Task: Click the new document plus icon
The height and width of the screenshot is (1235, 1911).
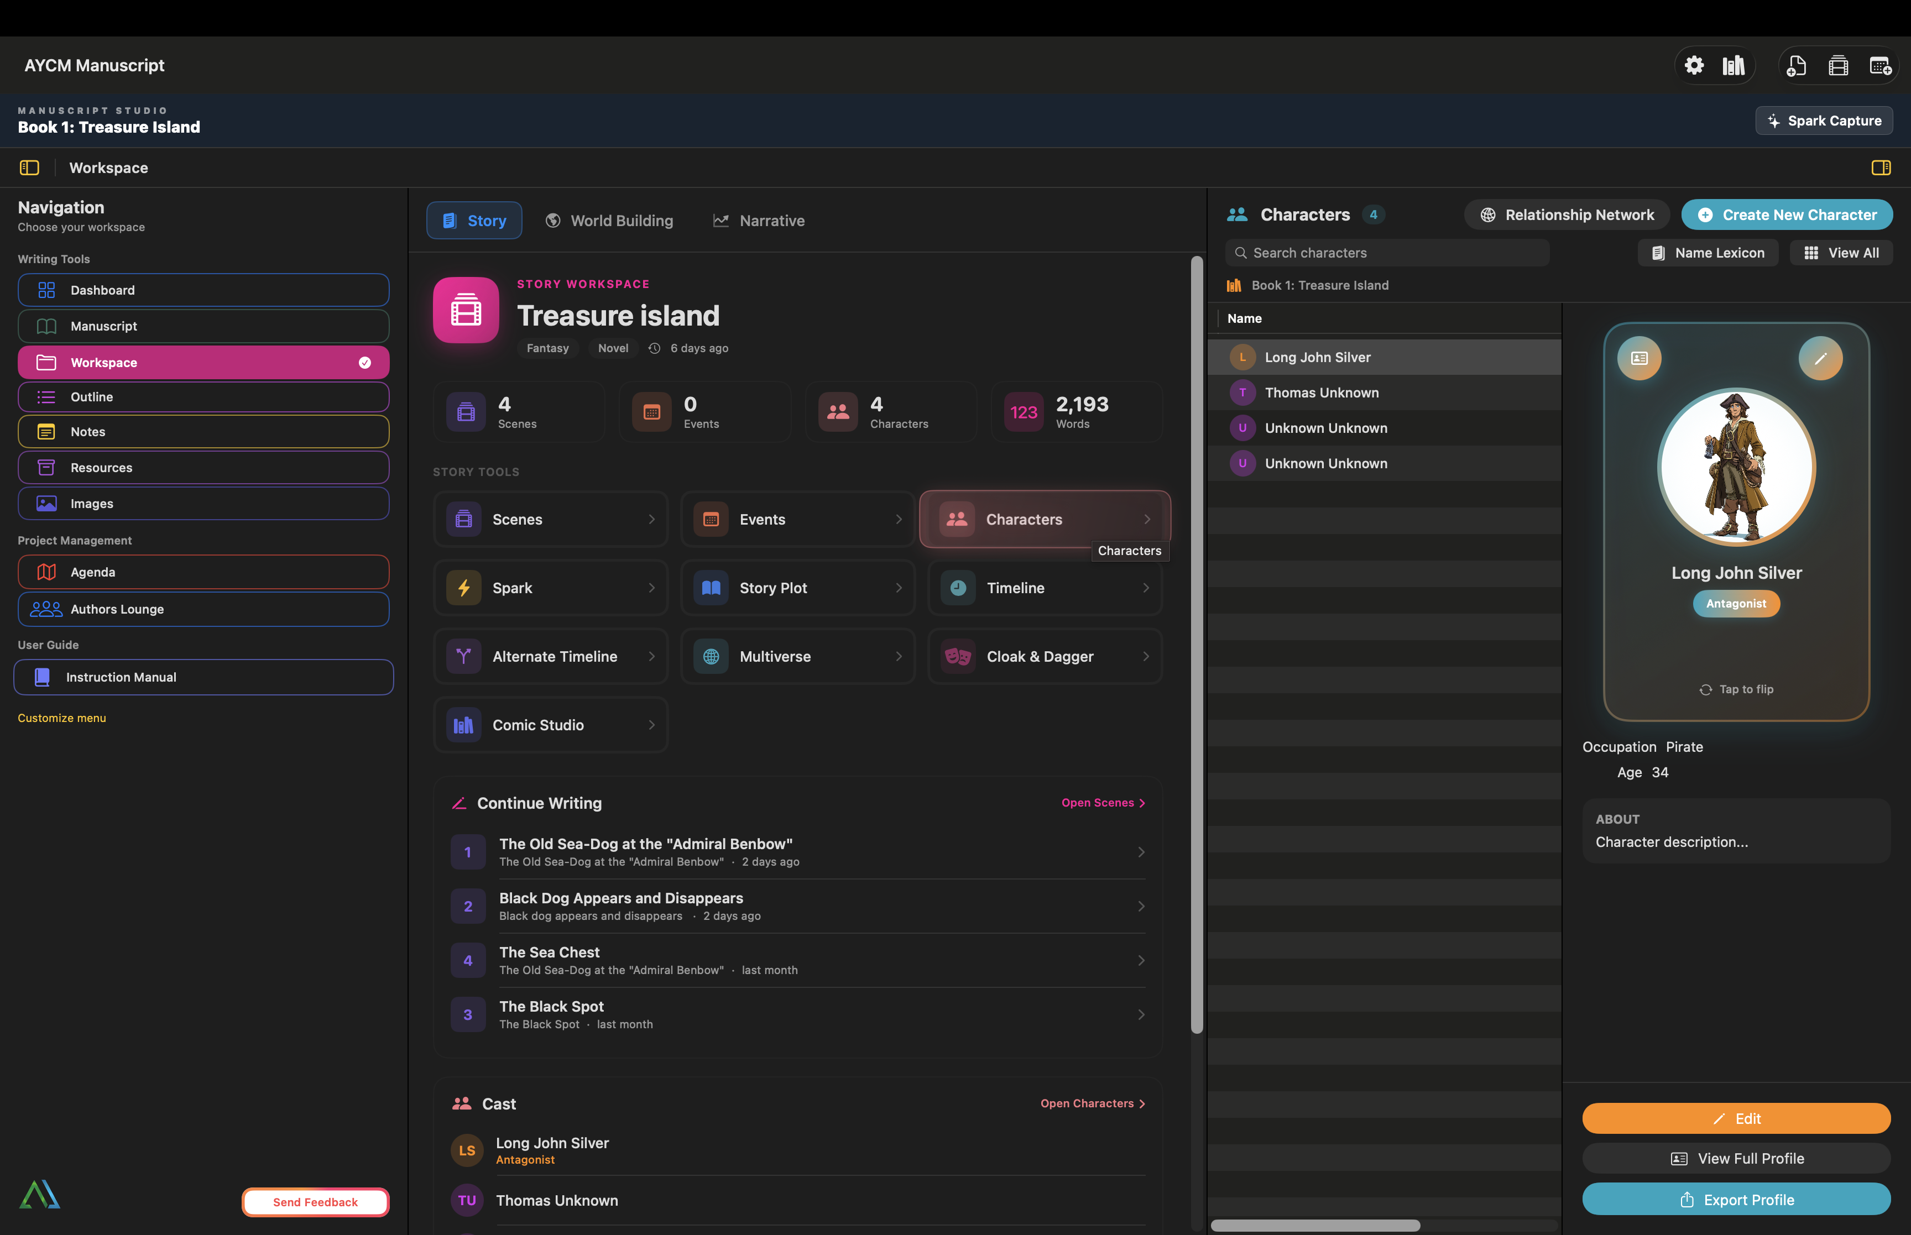Action: click(x=1797, y=65)
